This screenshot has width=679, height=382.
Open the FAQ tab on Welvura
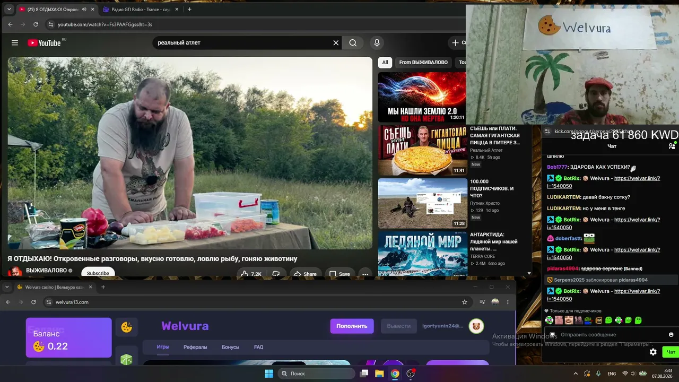258,347
